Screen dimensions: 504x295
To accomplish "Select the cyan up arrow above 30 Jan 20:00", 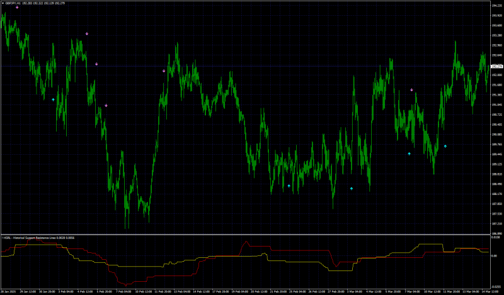I will pos(54,100).
